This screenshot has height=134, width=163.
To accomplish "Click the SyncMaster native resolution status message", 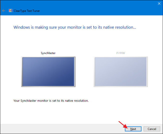I will pyautogui.click(x=51, y=101).
